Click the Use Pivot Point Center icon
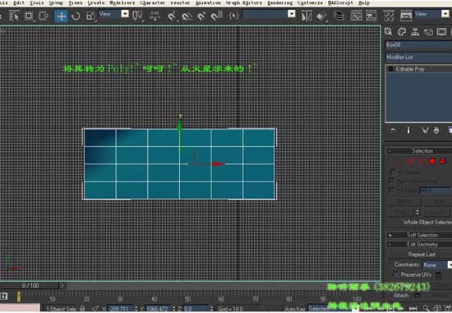The width and height of the screenshot is (452, 313). pyautogui.click(x=137, y=16)
